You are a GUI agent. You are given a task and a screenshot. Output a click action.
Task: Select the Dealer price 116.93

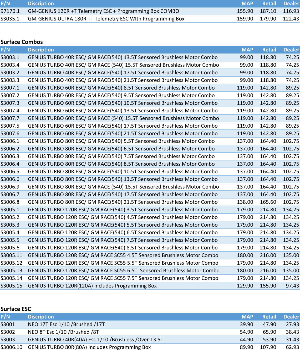click(x=291, y=11)
